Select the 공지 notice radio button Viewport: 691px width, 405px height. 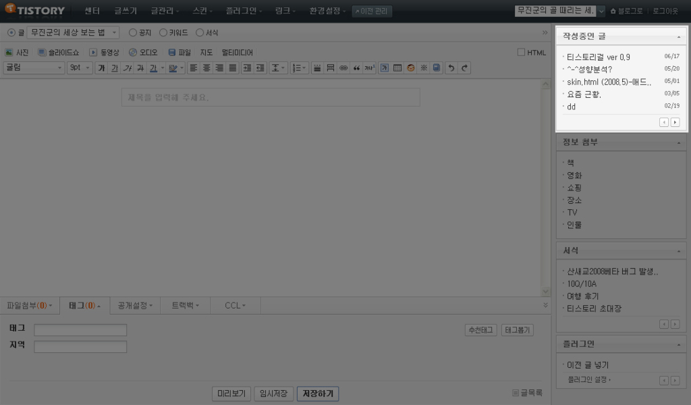click(x=133, y=32)
